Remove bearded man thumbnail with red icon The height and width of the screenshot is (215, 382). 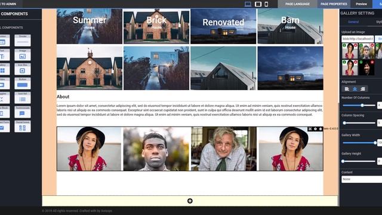(x=372, y=62)
